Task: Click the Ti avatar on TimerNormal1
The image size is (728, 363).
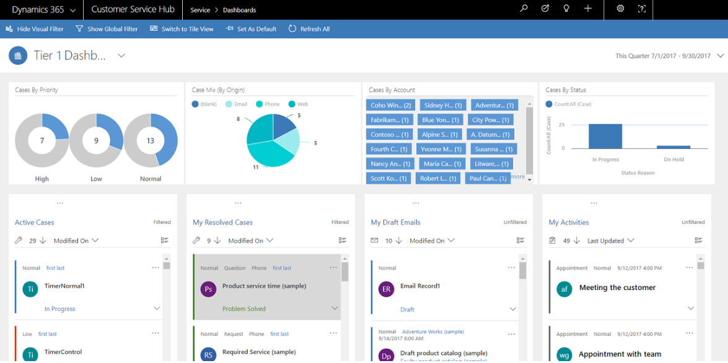Action: (x=30, y=289)
